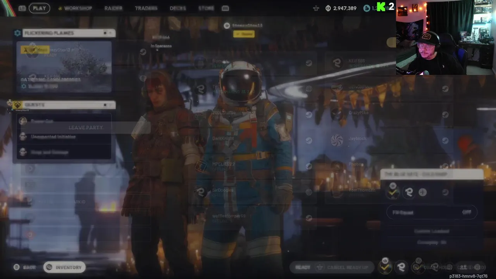Image resolution: width=496 pixels, height=279 pixels.
Task: Click Jayblock's swirl avatar
Action: click(337, 140)
